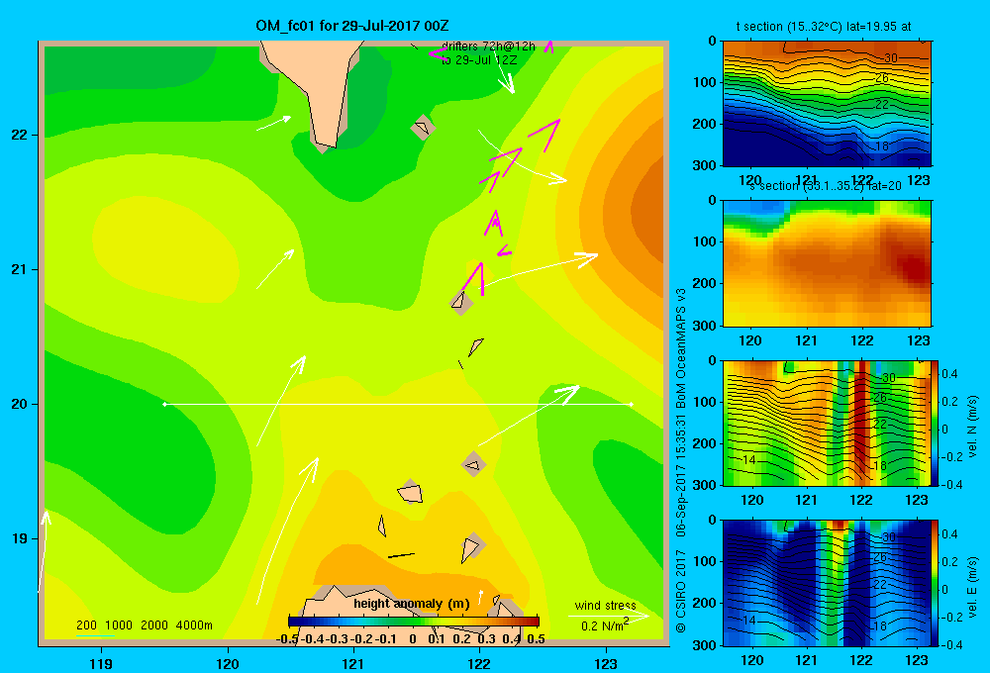Select the 'wind stress' legend label
Image resolution: width=990 pixels, height=673 pixels.
(606, 606)
